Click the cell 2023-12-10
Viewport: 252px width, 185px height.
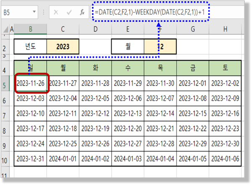pyautogui.click(x=30, y=114)
